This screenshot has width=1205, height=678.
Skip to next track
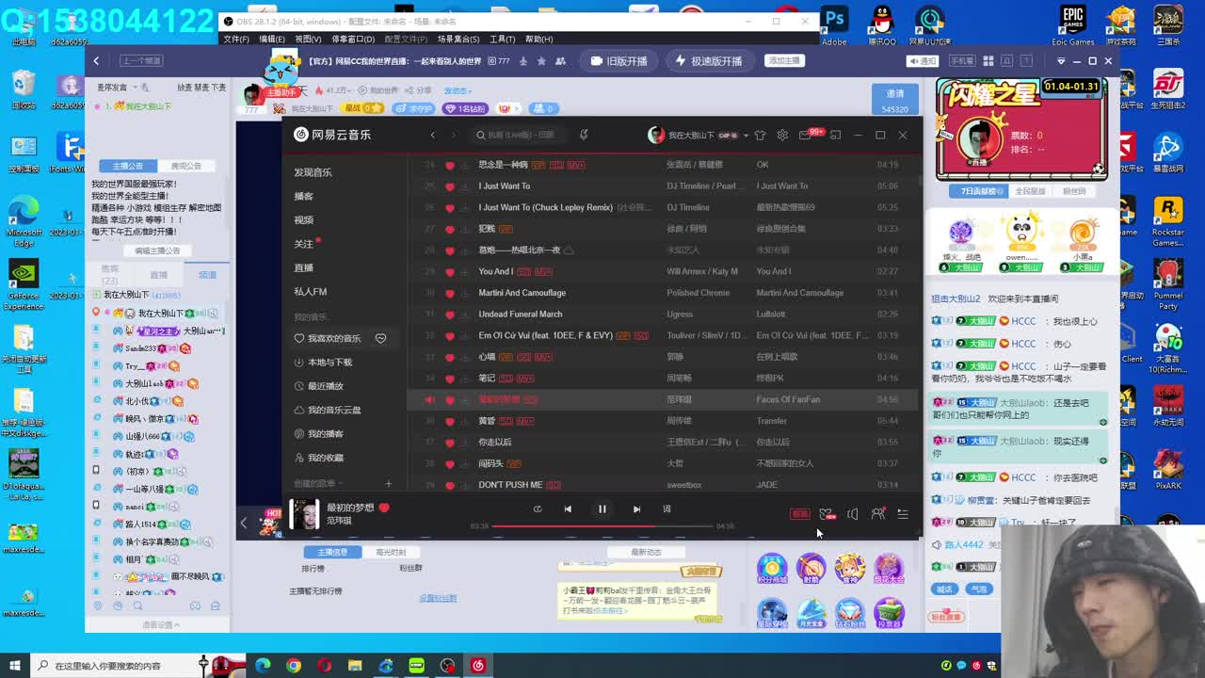tap(636, 508)
